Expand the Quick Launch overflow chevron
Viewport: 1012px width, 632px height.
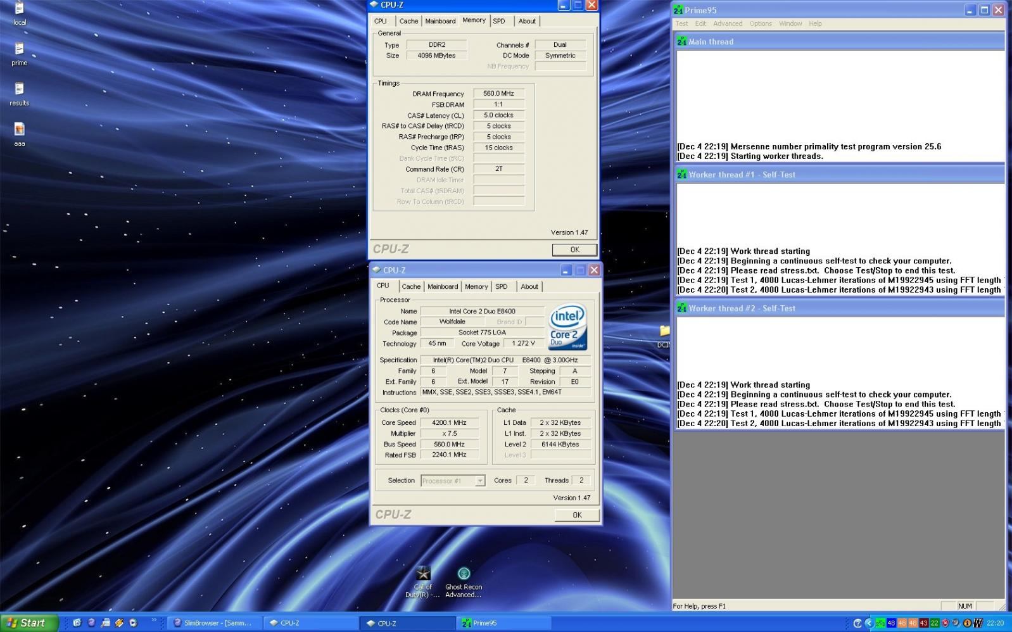(154, 621)
